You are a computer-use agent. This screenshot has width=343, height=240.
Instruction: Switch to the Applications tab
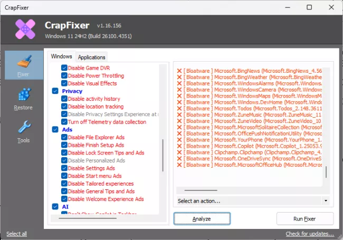click(91, 57)
